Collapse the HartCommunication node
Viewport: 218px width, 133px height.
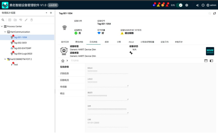[x=5, y=32]
